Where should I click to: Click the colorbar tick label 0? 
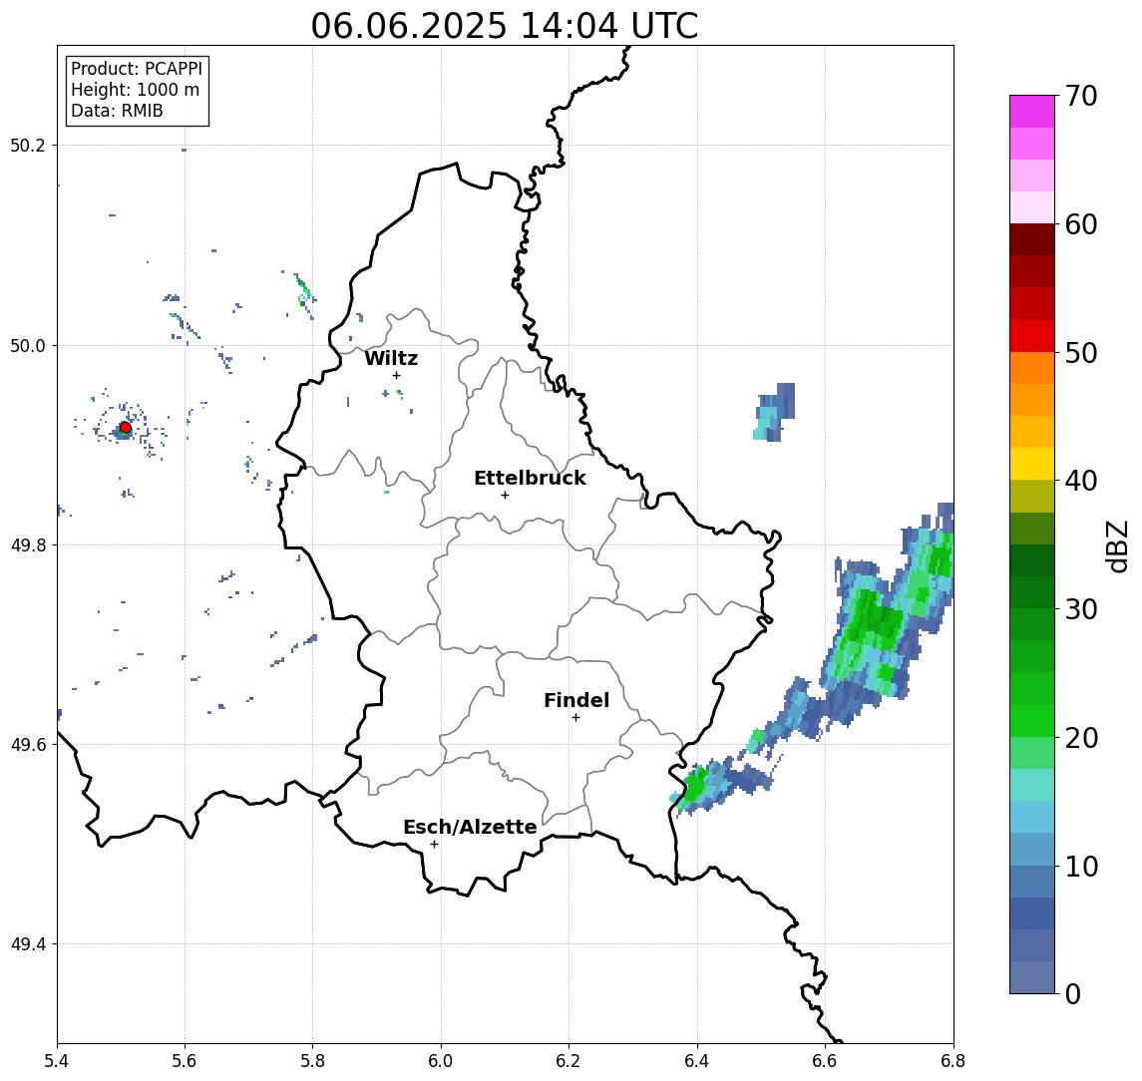pyautogui.click(x=1073, y=994)
